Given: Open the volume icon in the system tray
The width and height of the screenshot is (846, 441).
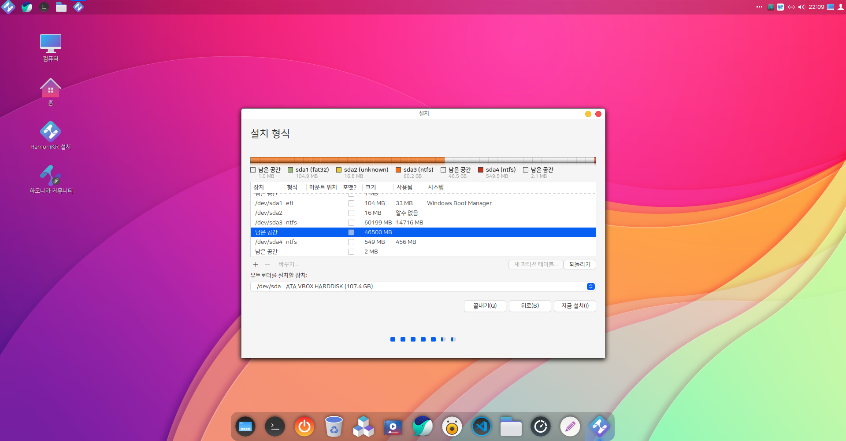Looking at the screenshot, I should (801, 7).
